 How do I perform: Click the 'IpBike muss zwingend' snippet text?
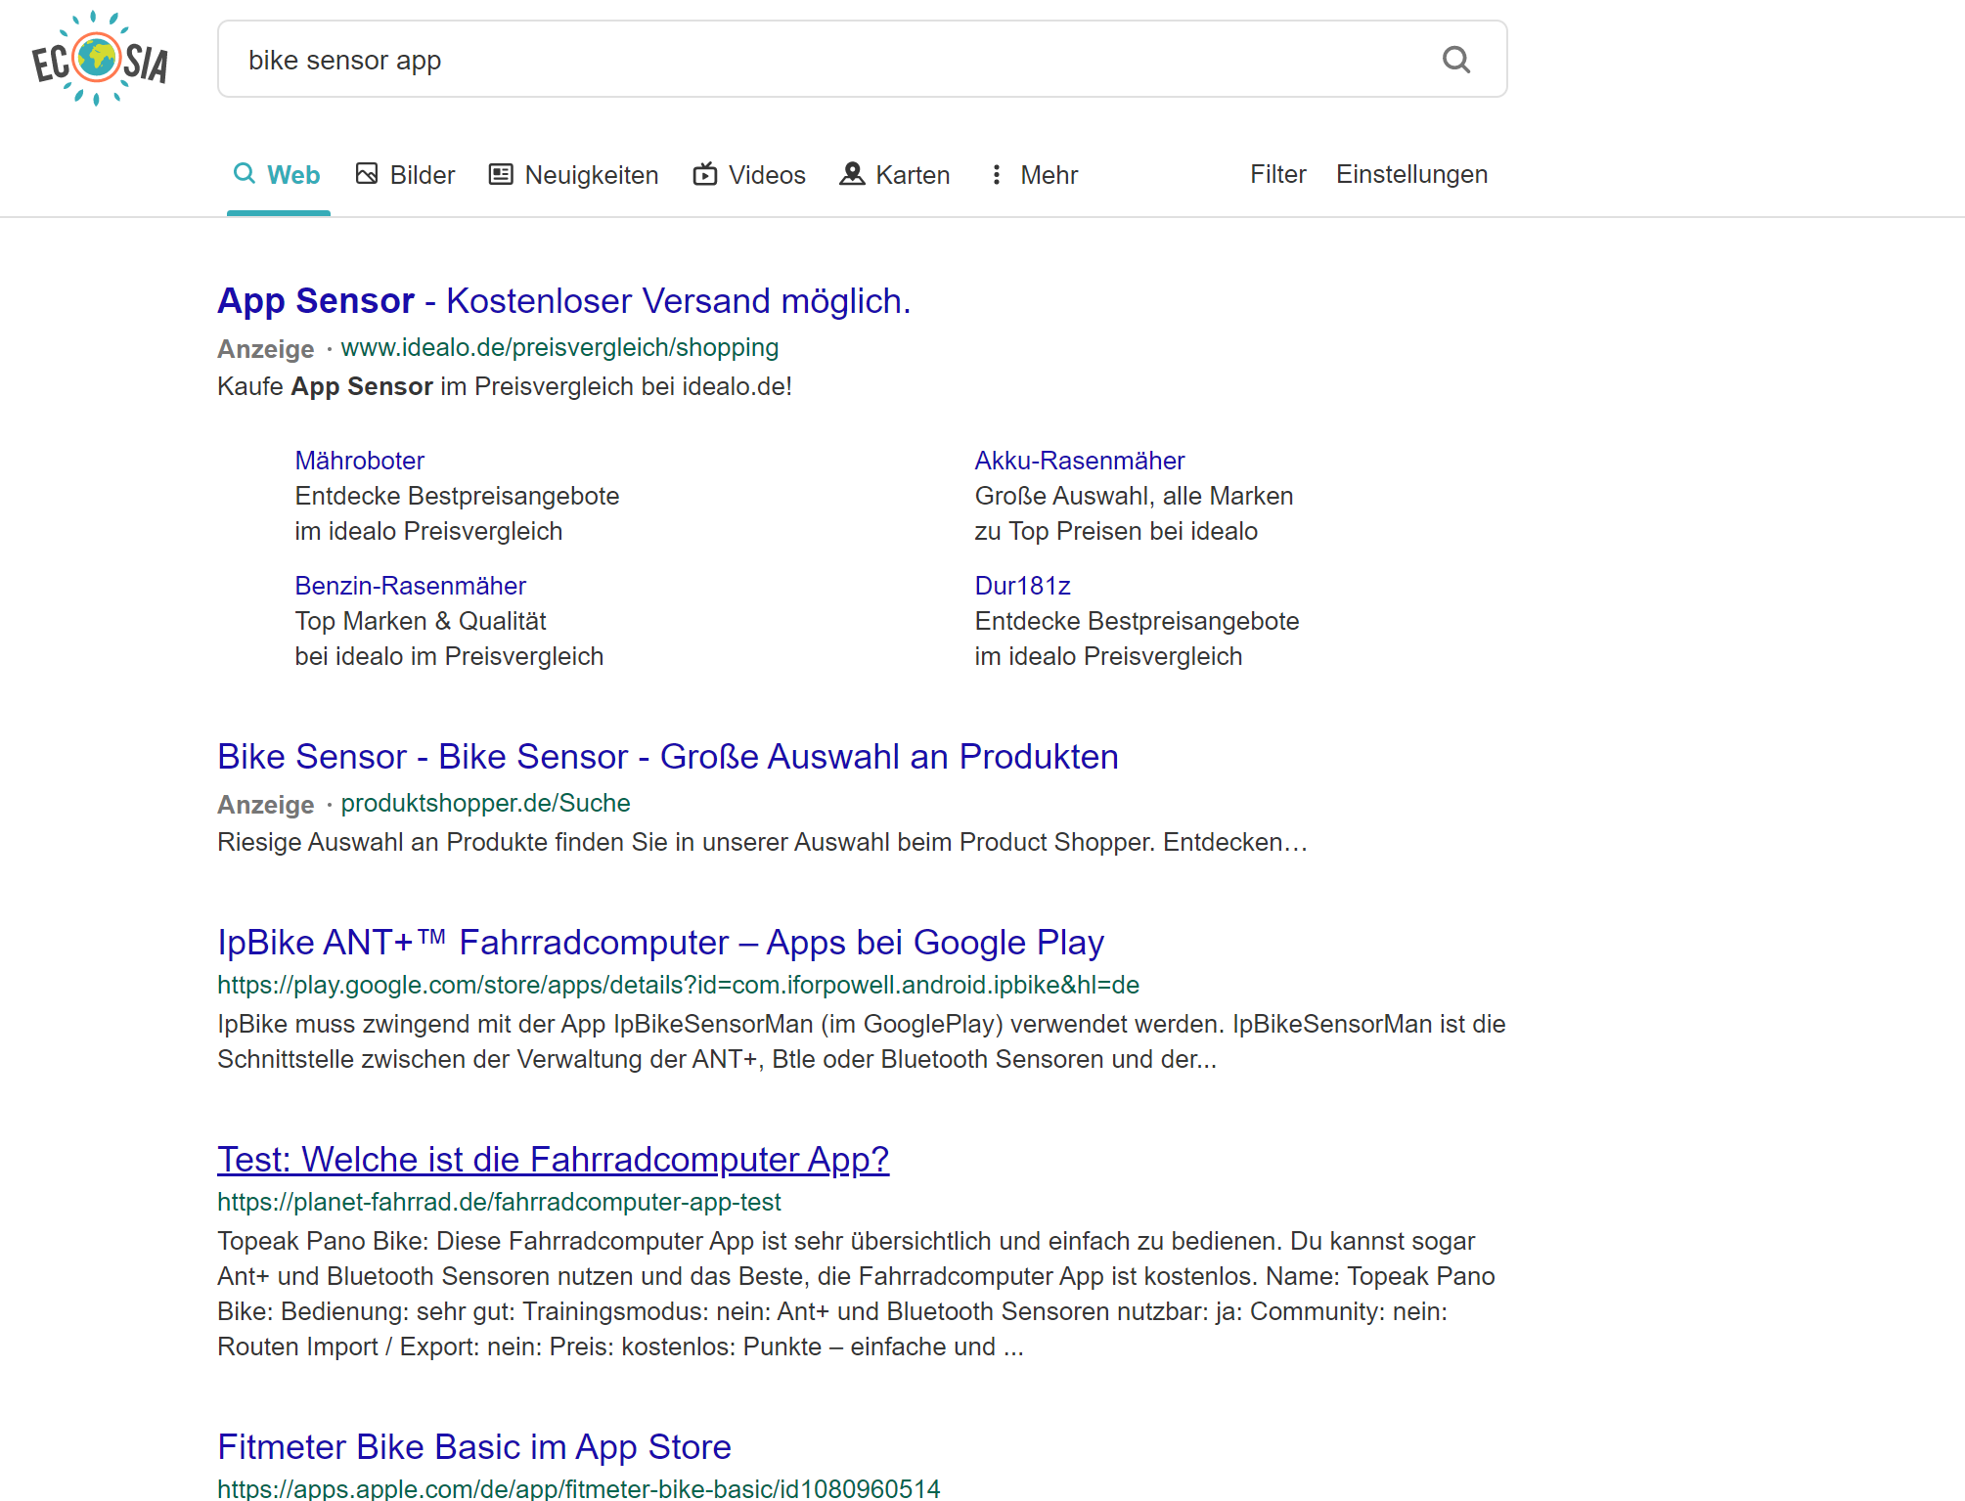[861, 1041]
